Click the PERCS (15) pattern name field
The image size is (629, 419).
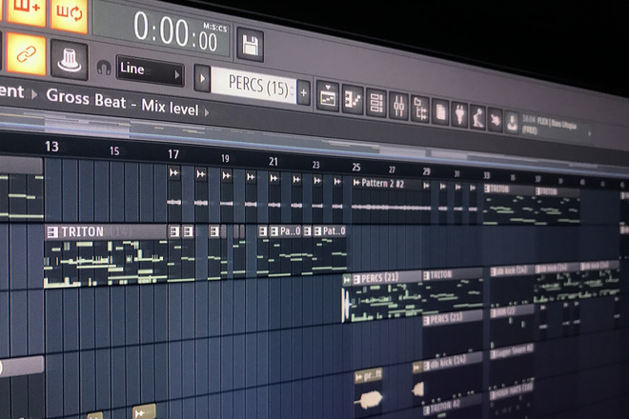tap(254, 85)
